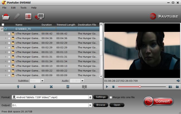Enable Merge into one file checkbox
Viewport: 181px width, 114px height.
[111, 97]
